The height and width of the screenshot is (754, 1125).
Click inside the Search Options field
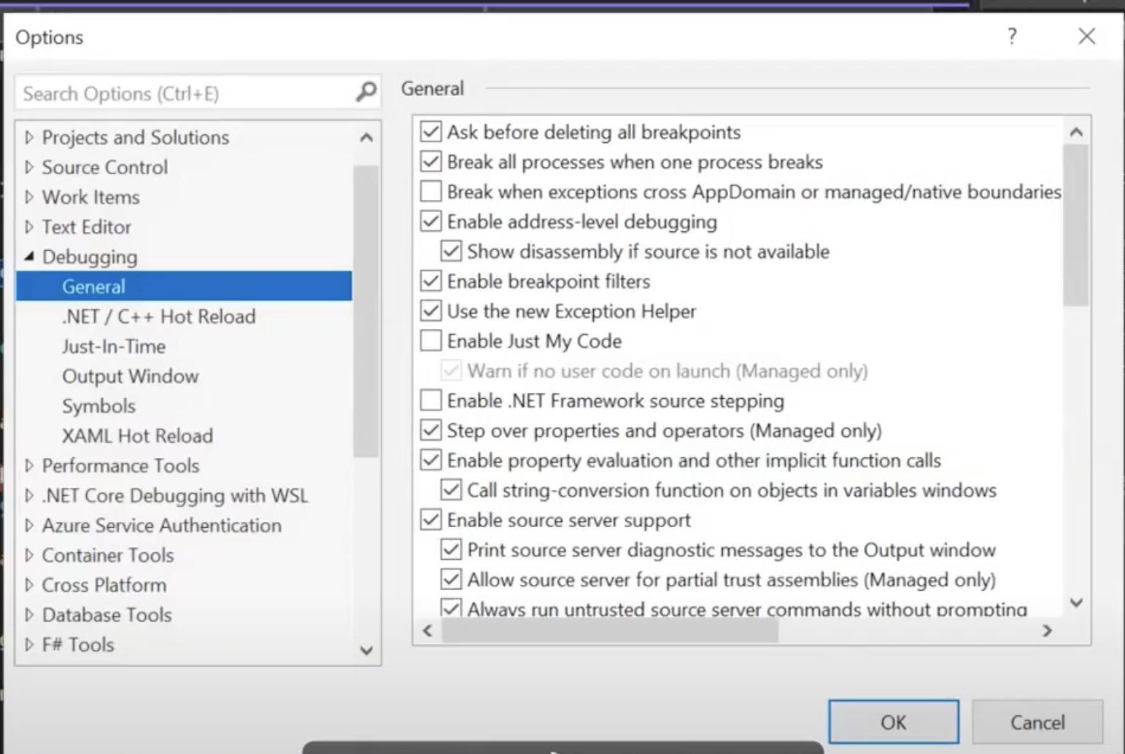[182, 92]
